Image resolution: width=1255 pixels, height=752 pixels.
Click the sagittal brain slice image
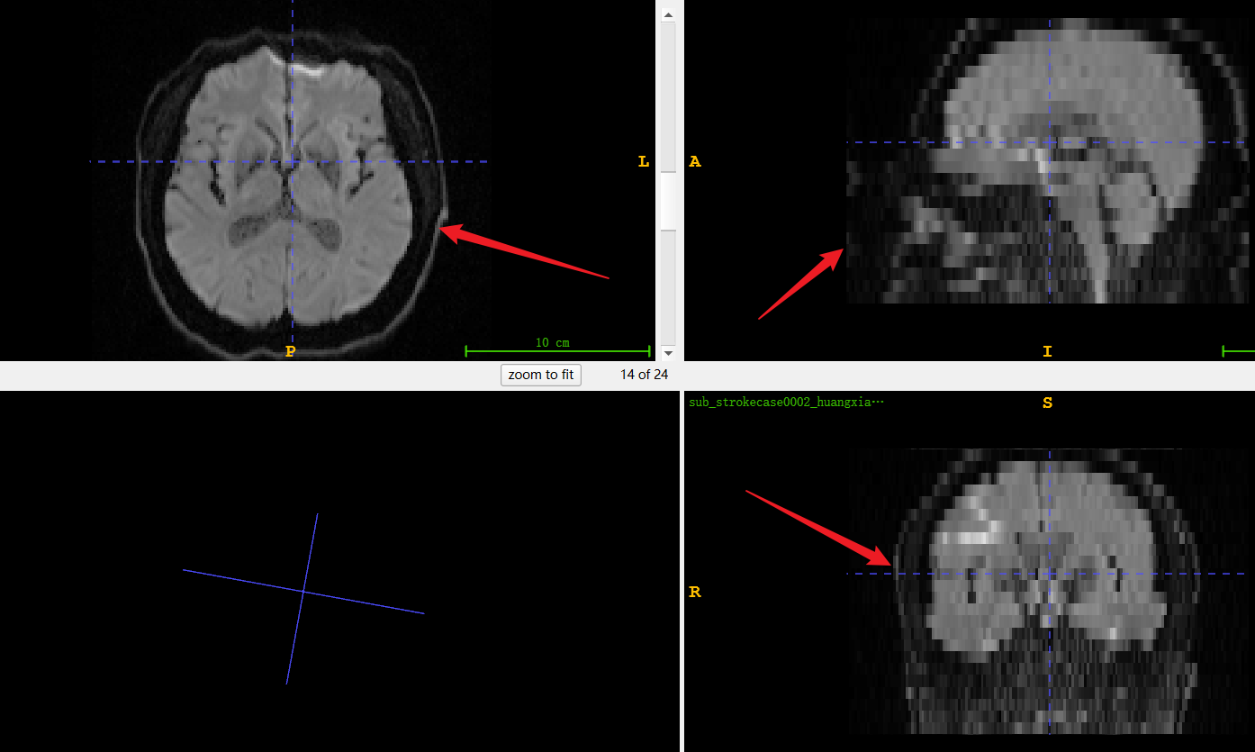[x=1049, y=160]
